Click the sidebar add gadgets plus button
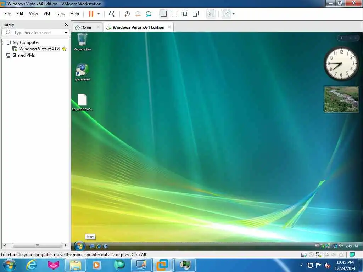363x272 pixels. pyautogui.click(x=341, y=38)
